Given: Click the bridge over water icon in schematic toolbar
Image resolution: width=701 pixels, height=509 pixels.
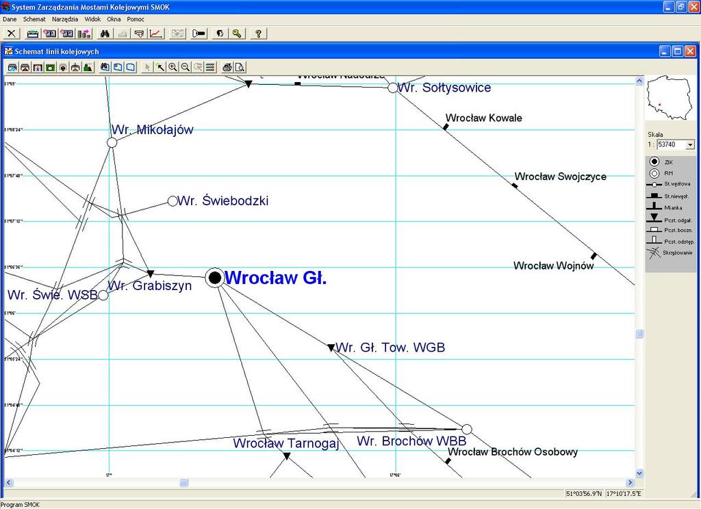Looking at the screenshot, I should 12,68.
